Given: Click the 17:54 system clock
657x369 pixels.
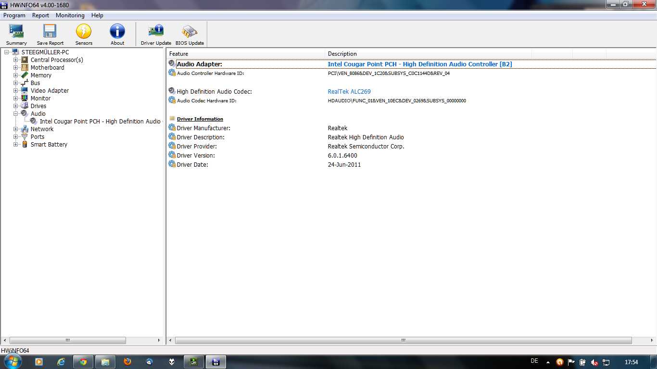Looking at the screenshot, I should pos(631,362).
